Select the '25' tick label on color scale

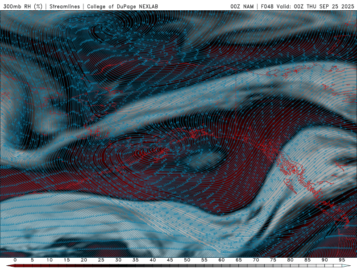101,260
